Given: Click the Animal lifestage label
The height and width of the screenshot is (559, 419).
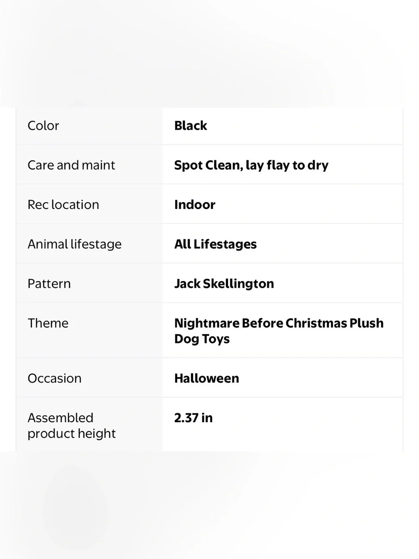Looking at the screenshot, I should coord(75,244).
